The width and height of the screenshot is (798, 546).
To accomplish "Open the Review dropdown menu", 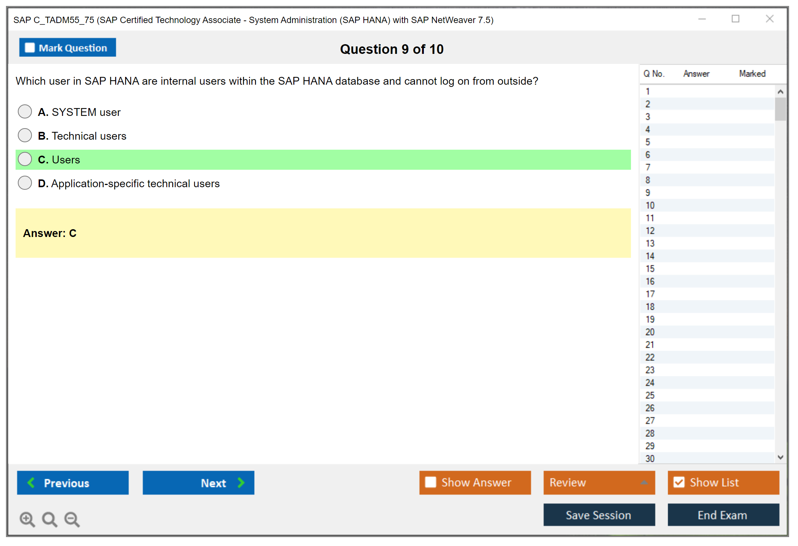I will pyautogui.click(x=644, y=482).
